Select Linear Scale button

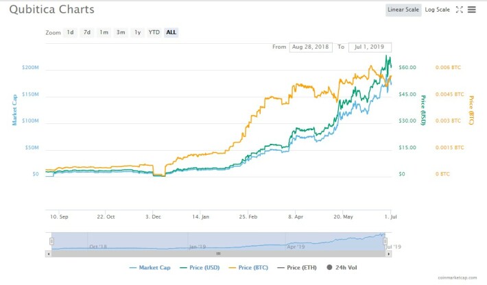coord(403,10)
